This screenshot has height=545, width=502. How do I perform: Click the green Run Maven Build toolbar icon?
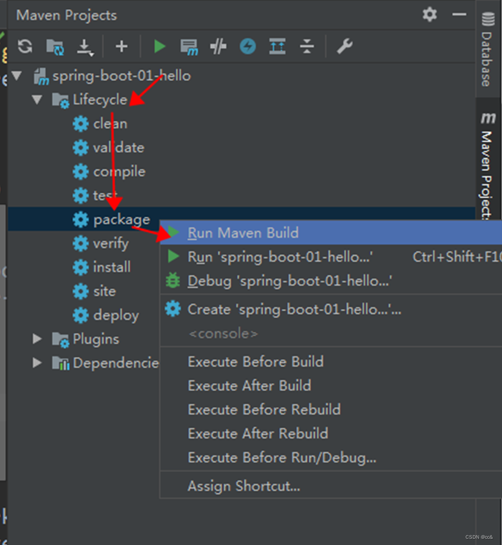159,46
